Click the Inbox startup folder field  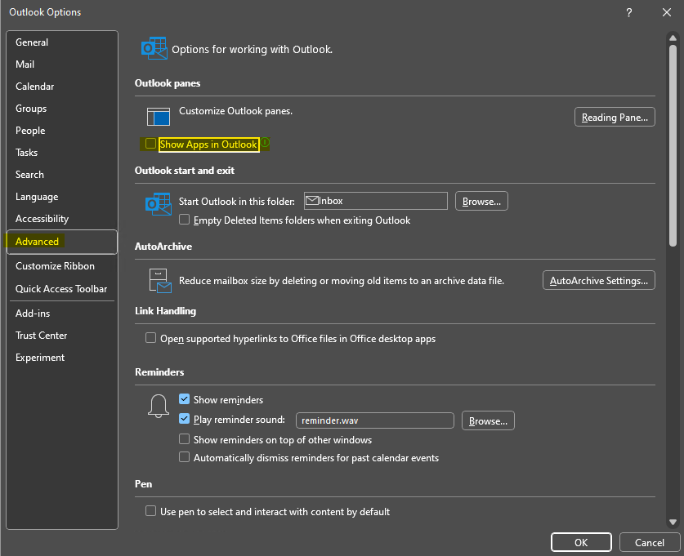(376, 201)
